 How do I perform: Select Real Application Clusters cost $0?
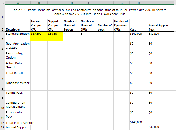(139, 46)
